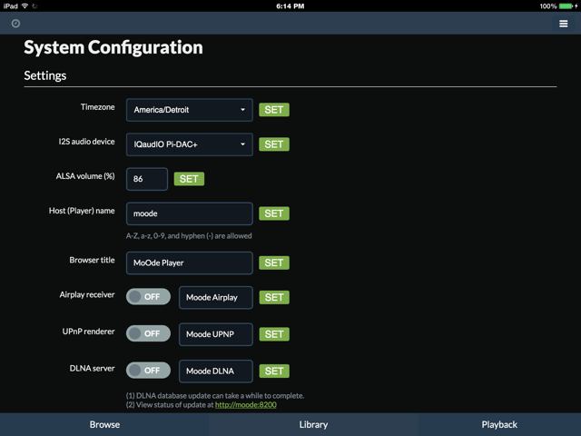Click the Moode Airplay name field
581x436 pixels.
pos(216,297)
